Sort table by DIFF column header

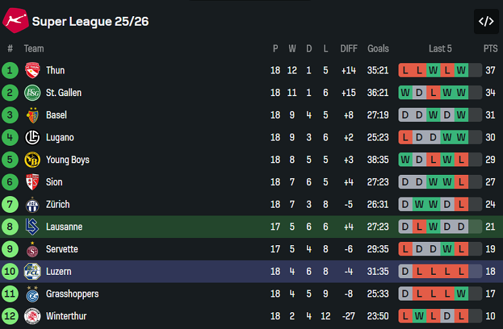[349, 48]
